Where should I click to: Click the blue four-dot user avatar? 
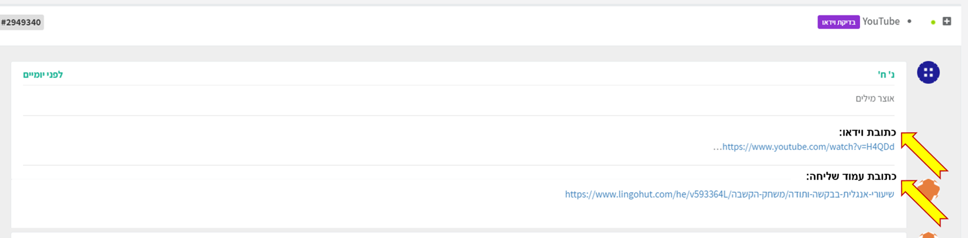928,73
